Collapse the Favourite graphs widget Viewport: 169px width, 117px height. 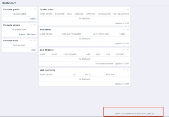[35, 9]
